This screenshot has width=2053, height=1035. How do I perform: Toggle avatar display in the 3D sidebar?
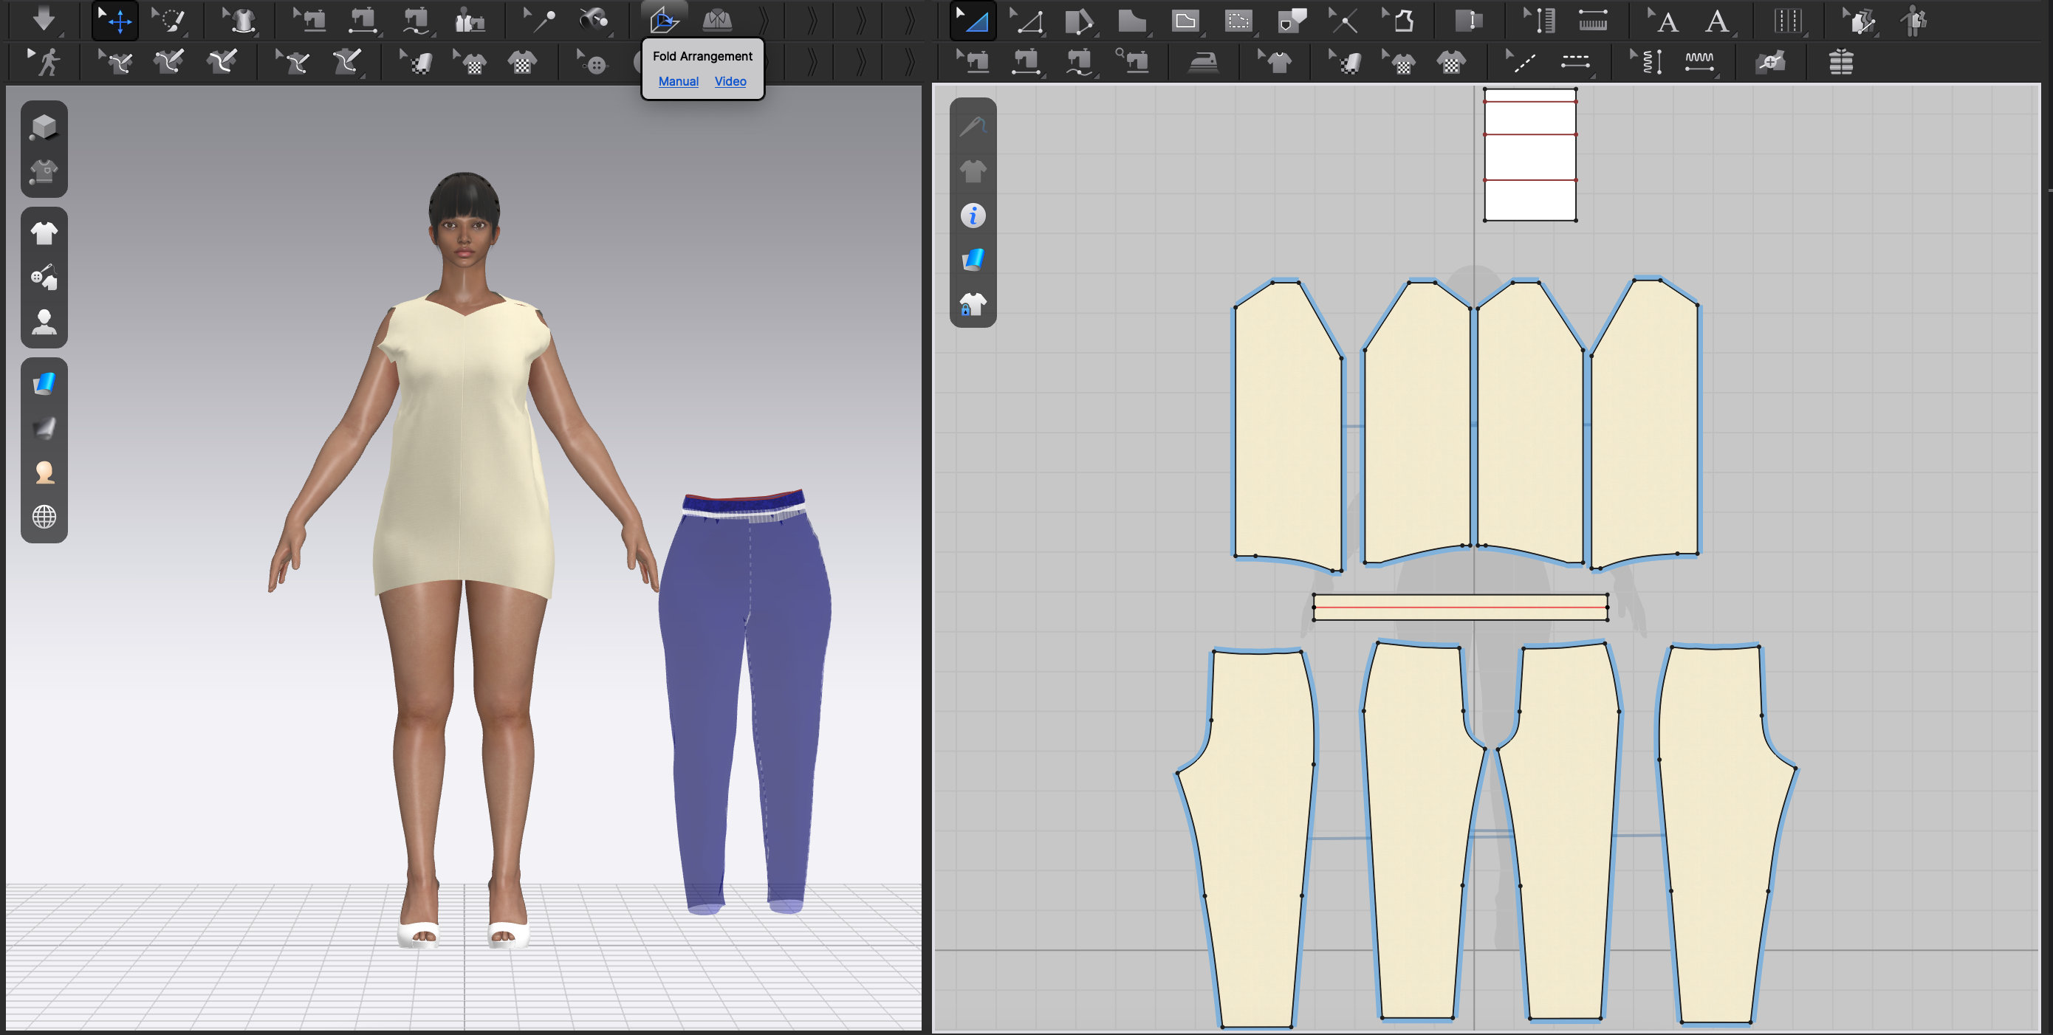point(44,320)
